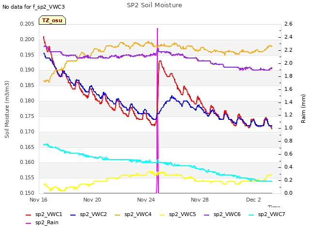The height and width of the screenshot is (232, 310).
Task: Click the Soil Moisture (m3/m3) axis label
Action: (x=7, y=109)
